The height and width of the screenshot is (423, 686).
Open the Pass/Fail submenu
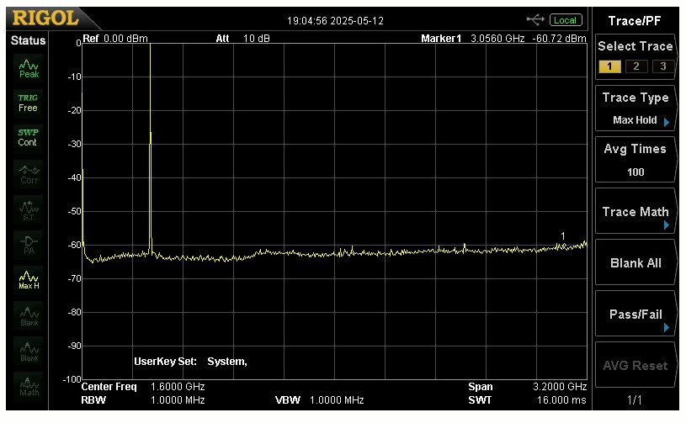tap(635, 315)
